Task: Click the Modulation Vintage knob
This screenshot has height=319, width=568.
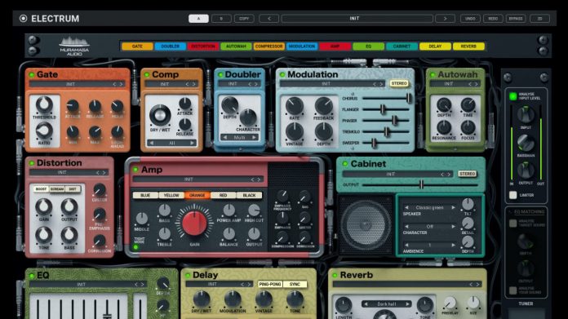Action: coord(294,132)
